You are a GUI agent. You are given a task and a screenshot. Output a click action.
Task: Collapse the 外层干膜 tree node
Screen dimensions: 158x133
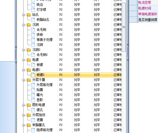pyautogui.click(x=23, y=80)
